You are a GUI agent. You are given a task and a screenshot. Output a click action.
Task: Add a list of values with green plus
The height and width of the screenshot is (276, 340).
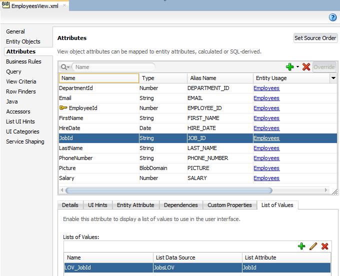tap(301, 246)
